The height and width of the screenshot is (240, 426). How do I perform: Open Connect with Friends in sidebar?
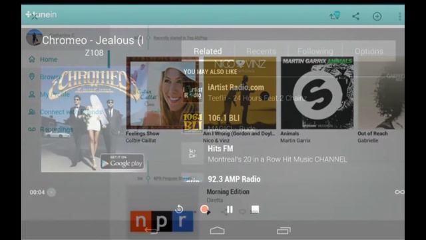point(66,112)
